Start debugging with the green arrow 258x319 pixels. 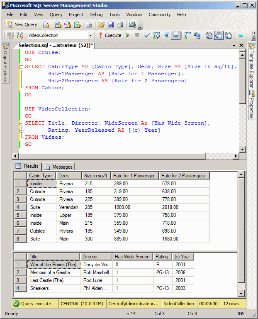tap(128, 35)
